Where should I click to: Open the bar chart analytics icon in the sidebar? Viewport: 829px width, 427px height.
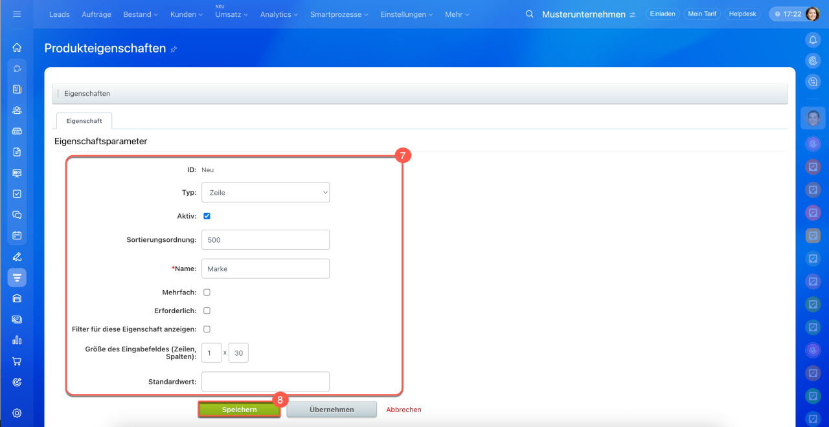click(x=17, y=340)
